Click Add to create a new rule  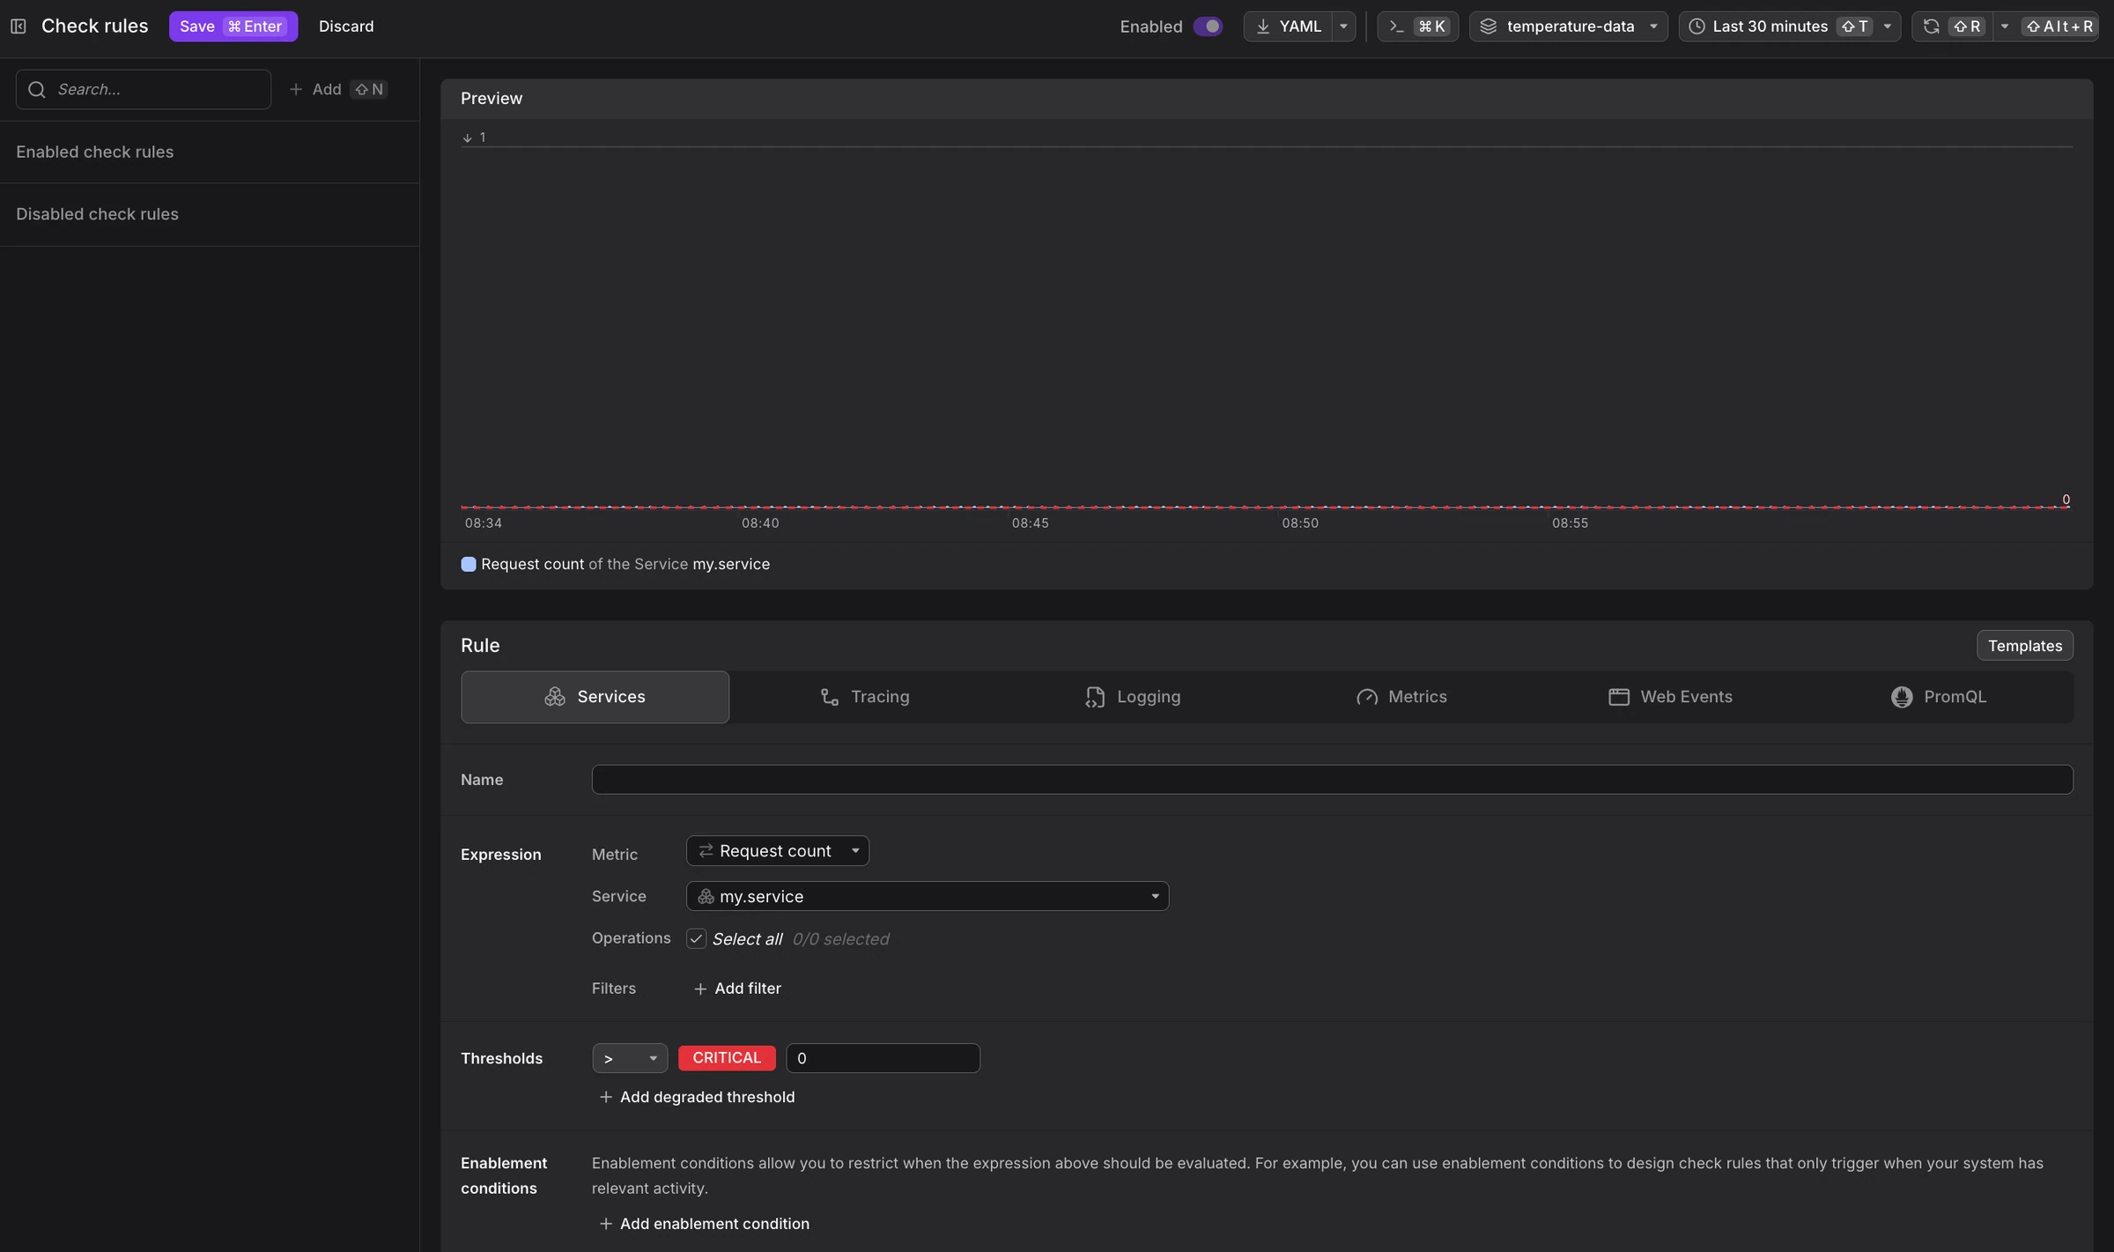click(x=338, y=89)
